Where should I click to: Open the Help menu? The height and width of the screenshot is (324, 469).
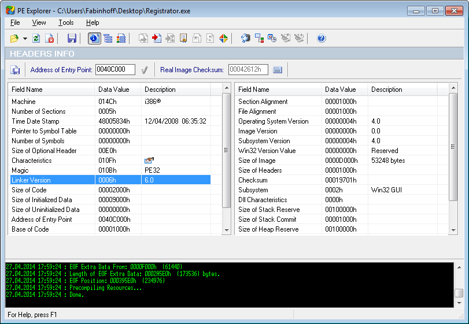(x=93, y=23)
